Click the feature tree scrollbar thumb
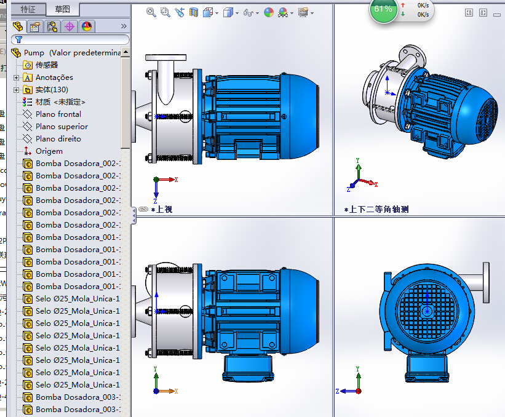 [x=125, y=102]
